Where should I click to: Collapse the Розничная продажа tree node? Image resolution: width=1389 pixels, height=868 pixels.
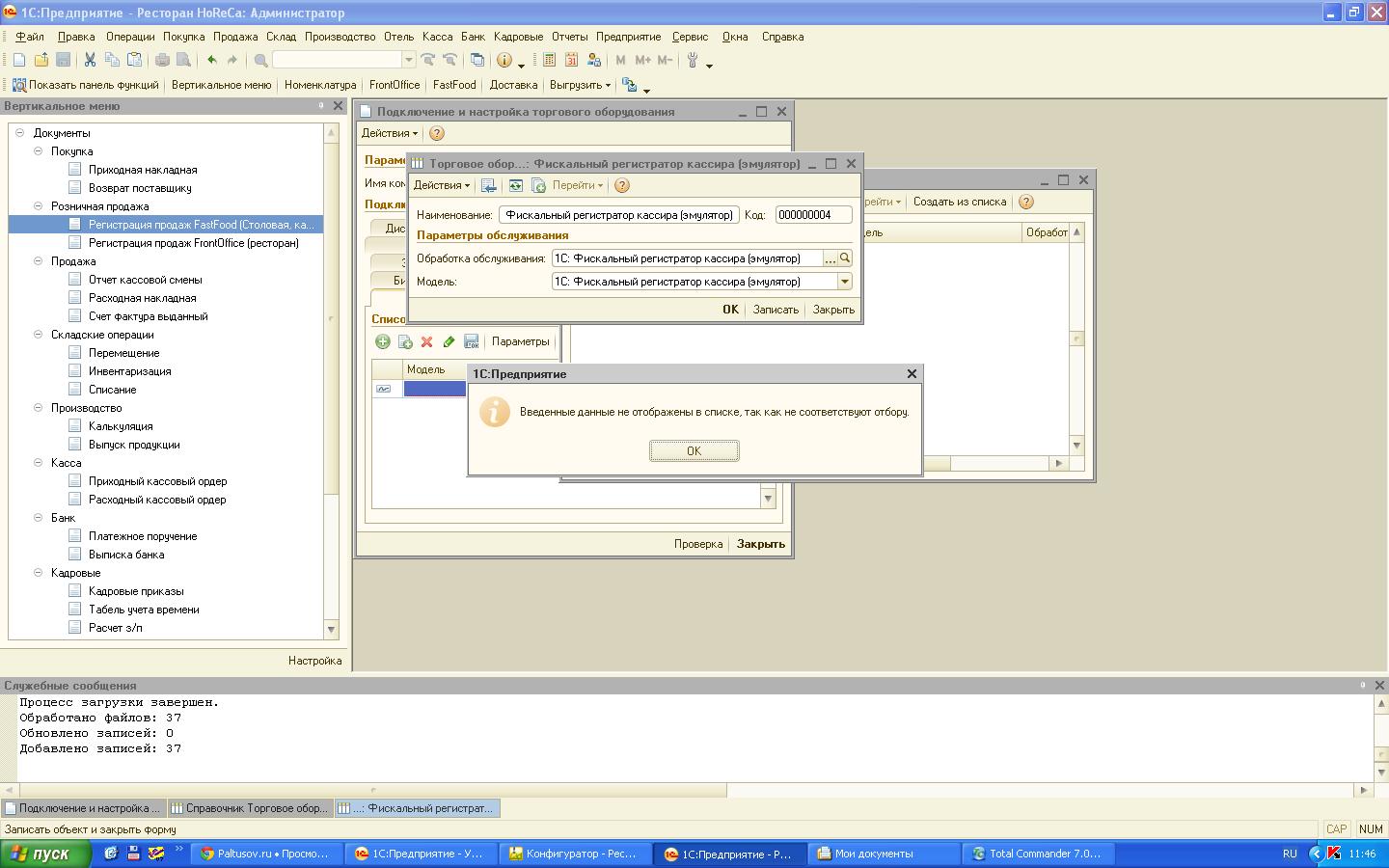pos(39,206)
